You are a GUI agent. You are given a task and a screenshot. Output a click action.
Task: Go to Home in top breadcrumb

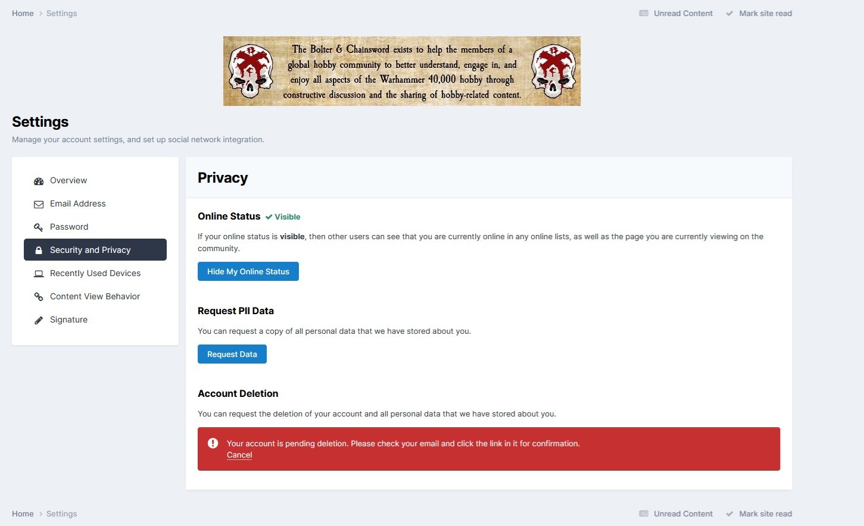tap(23, 13)
